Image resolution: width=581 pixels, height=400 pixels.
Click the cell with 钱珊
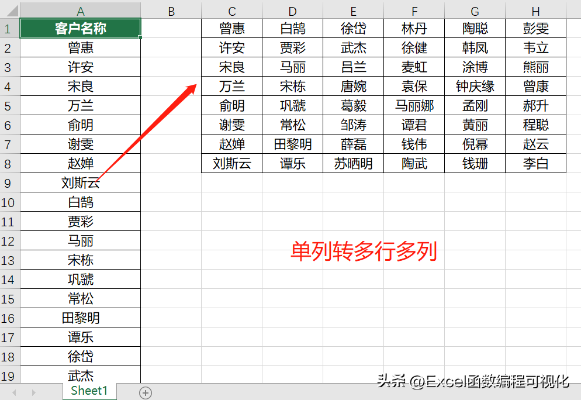point(475,164)
